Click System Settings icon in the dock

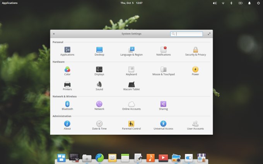tap(189, 158)
